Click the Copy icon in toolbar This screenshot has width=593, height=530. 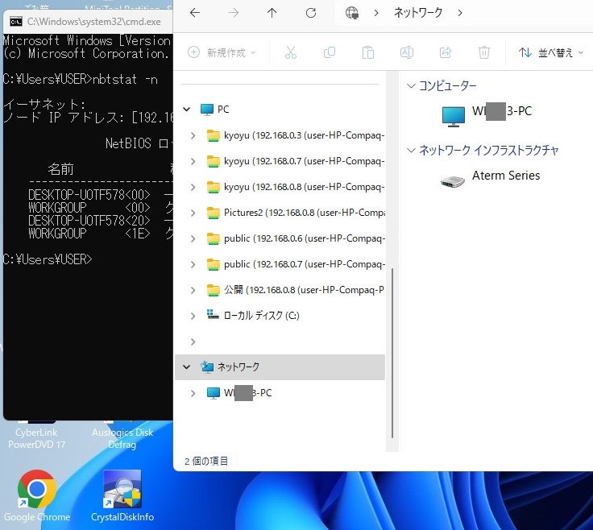tap(330, 52)
